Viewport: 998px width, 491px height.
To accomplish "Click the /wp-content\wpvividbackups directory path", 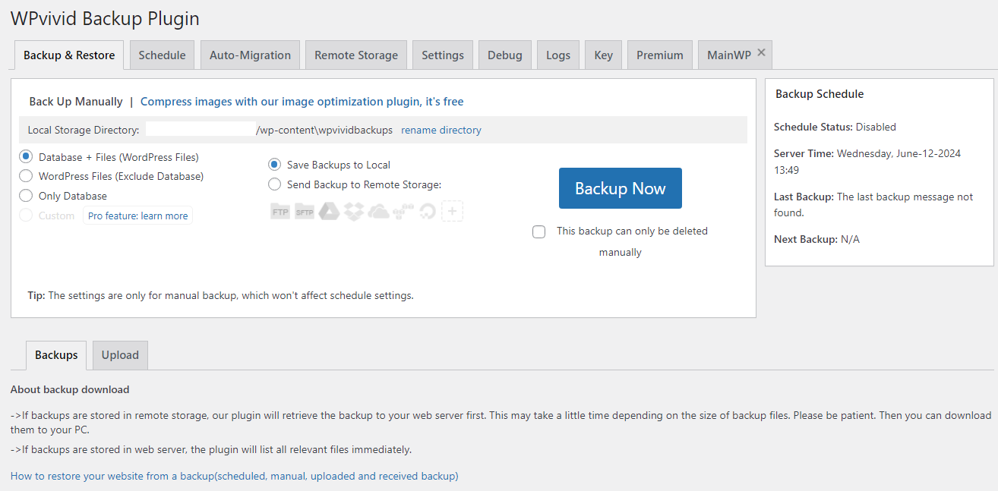I will [x=324, y=130].
